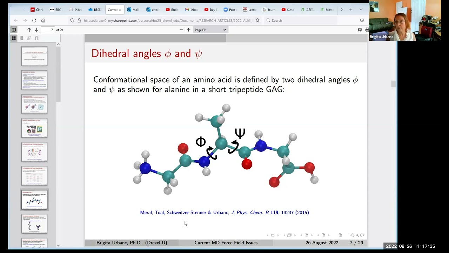This screenshot has height=253, width=449.
Task: Navigate forward in browser history
Action: click(25, 20)
